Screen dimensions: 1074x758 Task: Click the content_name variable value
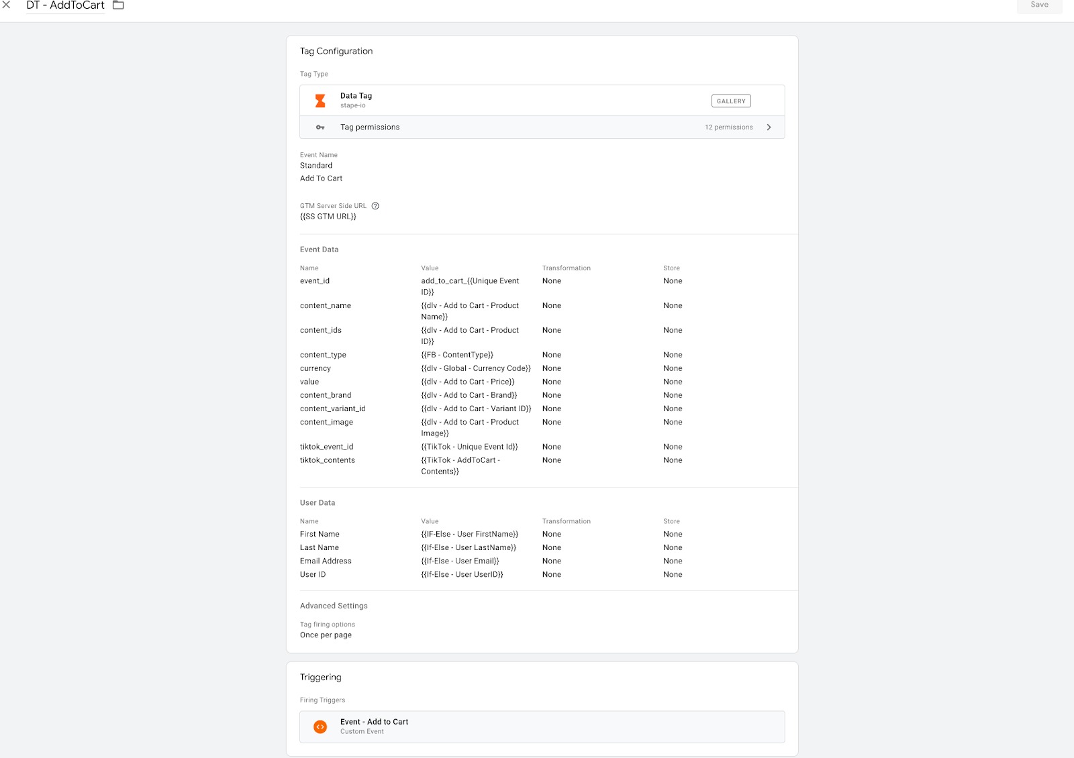pyautogui.click(x=469, y=311)
